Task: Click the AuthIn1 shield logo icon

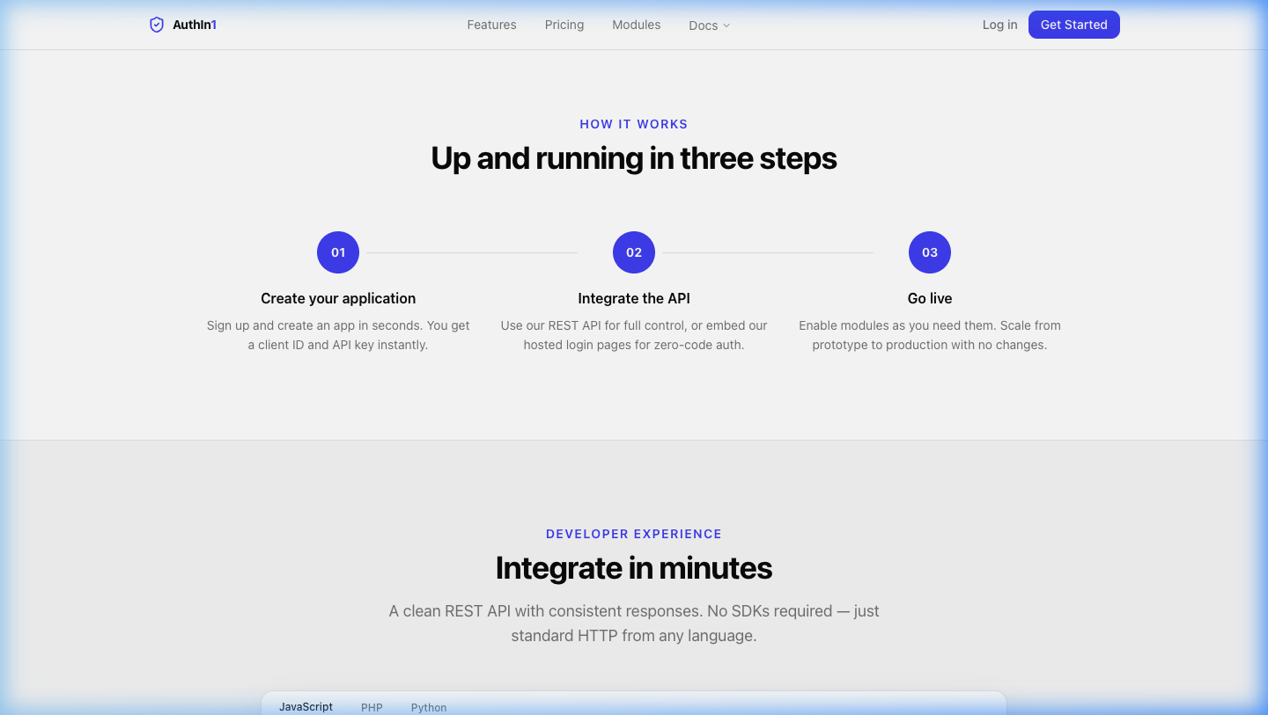Action: click(157, 25)
